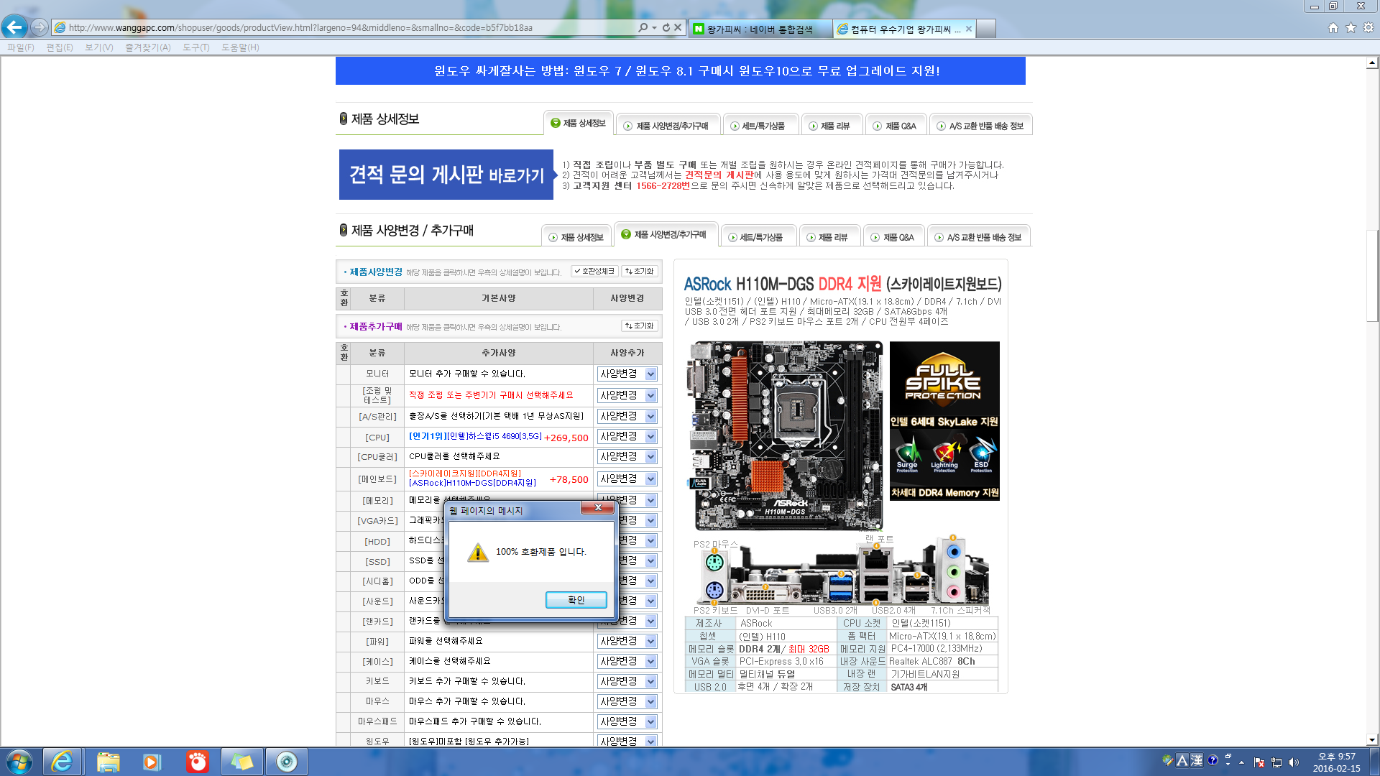Open 사양변경 dropdown for CPU row

pos(627,436)
